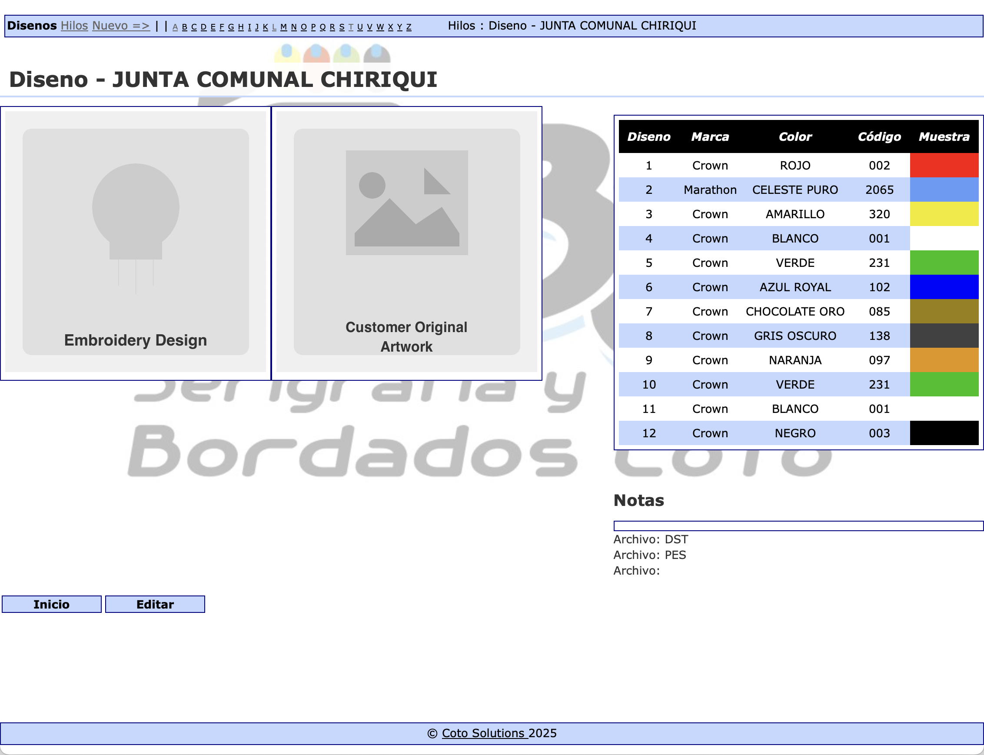Click the NEGRO black sample swatch
The height and width of the screenshot is (755, 984).
tap(944, 433)
